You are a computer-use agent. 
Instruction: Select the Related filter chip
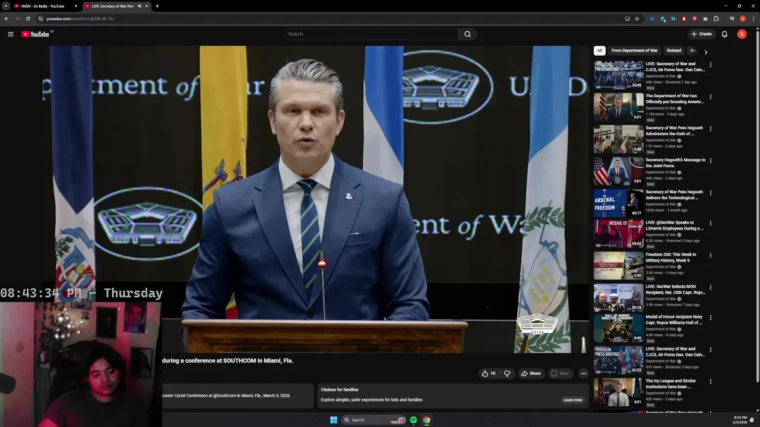(673, 50)
